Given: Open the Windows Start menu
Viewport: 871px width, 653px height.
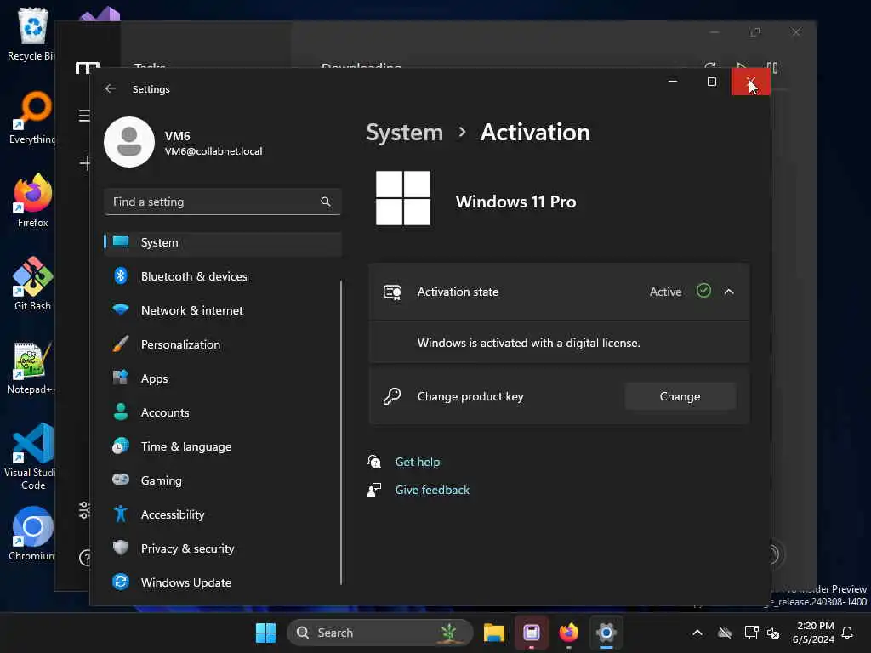Looking at the screenshot, I should coord(265,633).
